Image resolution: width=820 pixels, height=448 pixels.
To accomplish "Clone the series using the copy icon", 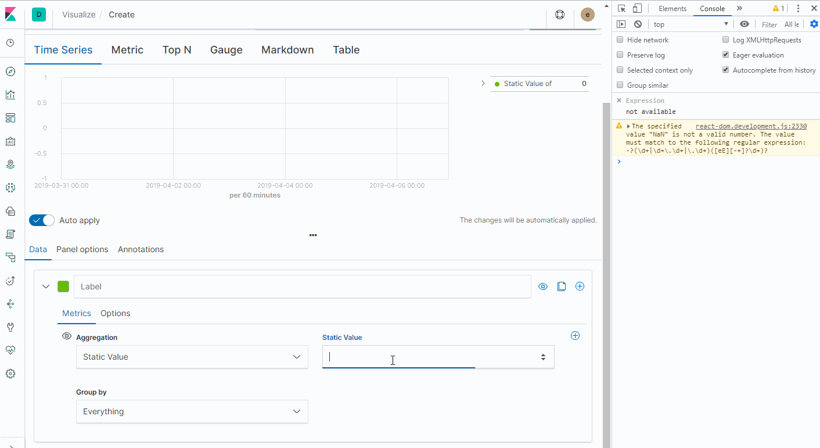I will pyautogui.click(x=561, y=286).
